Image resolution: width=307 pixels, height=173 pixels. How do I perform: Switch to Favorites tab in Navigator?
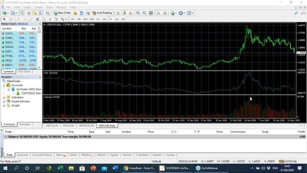24,124
